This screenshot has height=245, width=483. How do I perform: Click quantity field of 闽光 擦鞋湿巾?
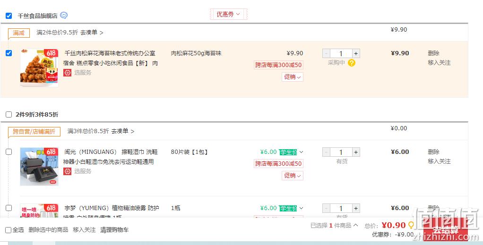(x=341, y=152)
